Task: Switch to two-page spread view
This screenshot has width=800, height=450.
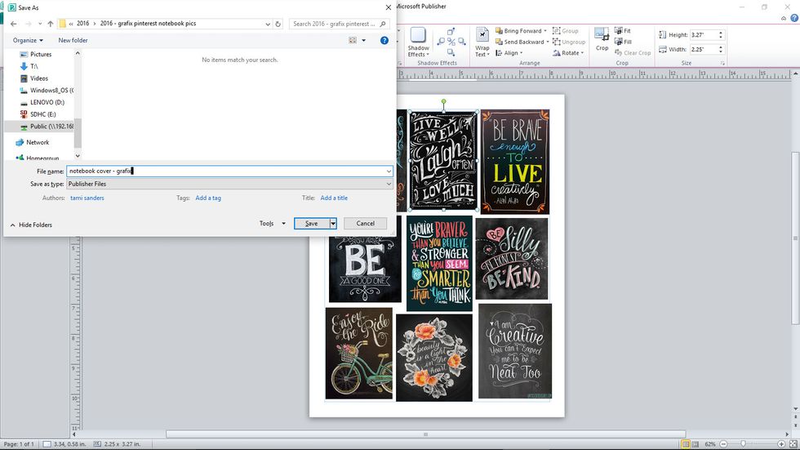Action: pyautogui.click(x=695, y=444)
